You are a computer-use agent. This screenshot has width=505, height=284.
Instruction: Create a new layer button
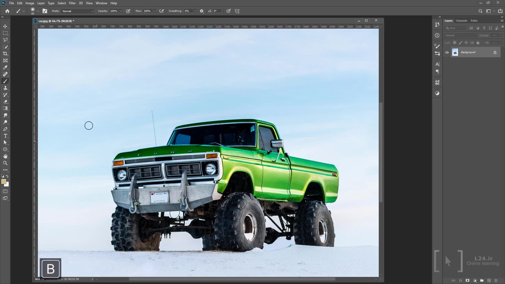pos(489,281)
